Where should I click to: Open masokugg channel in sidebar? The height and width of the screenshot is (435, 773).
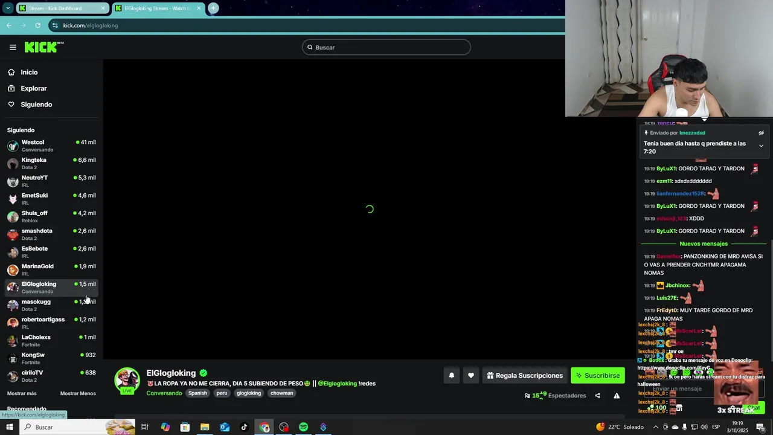pos(51,305)
